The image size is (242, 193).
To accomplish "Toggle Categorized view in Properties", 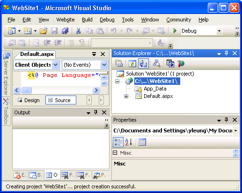I will (x=118, y=142).
